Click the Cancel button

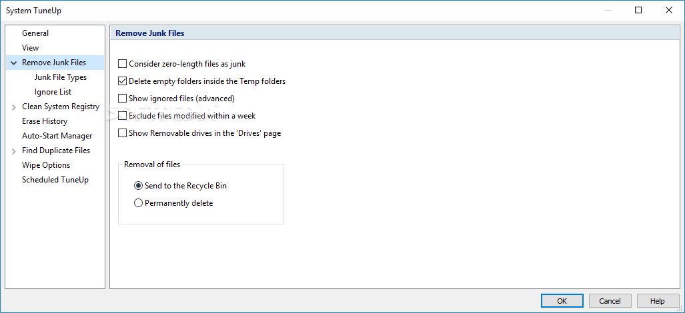[610, 301]
